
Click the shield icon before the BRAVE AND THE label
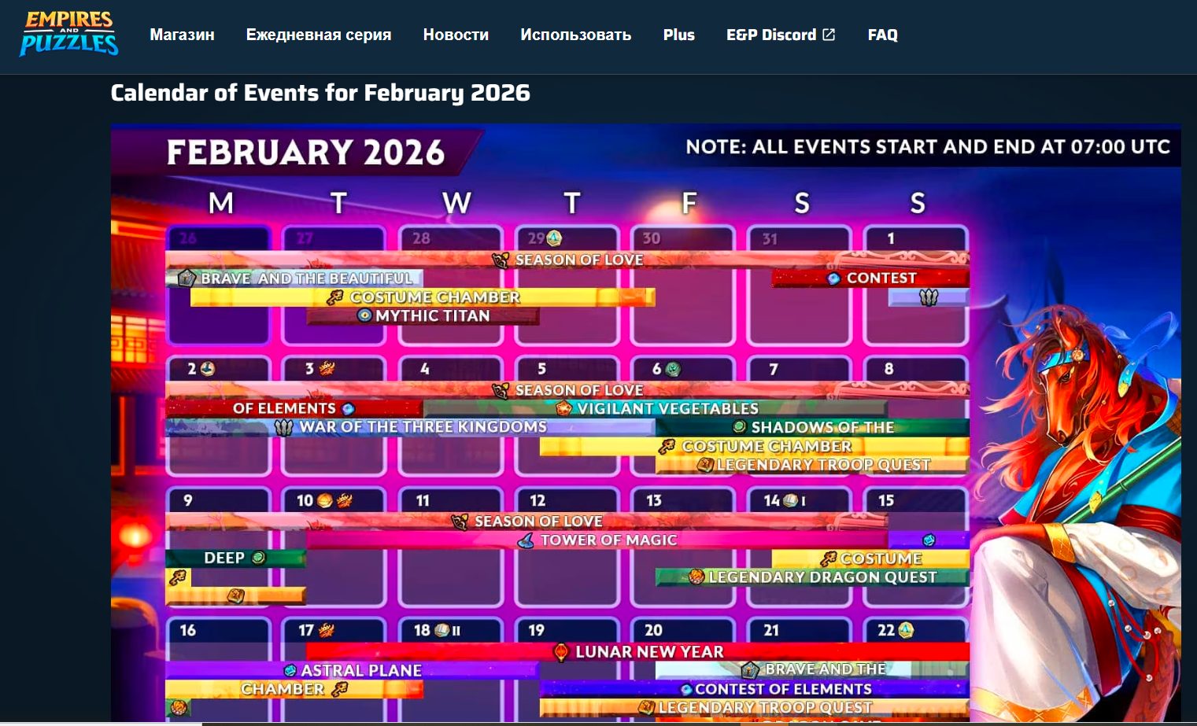[750, 670]
